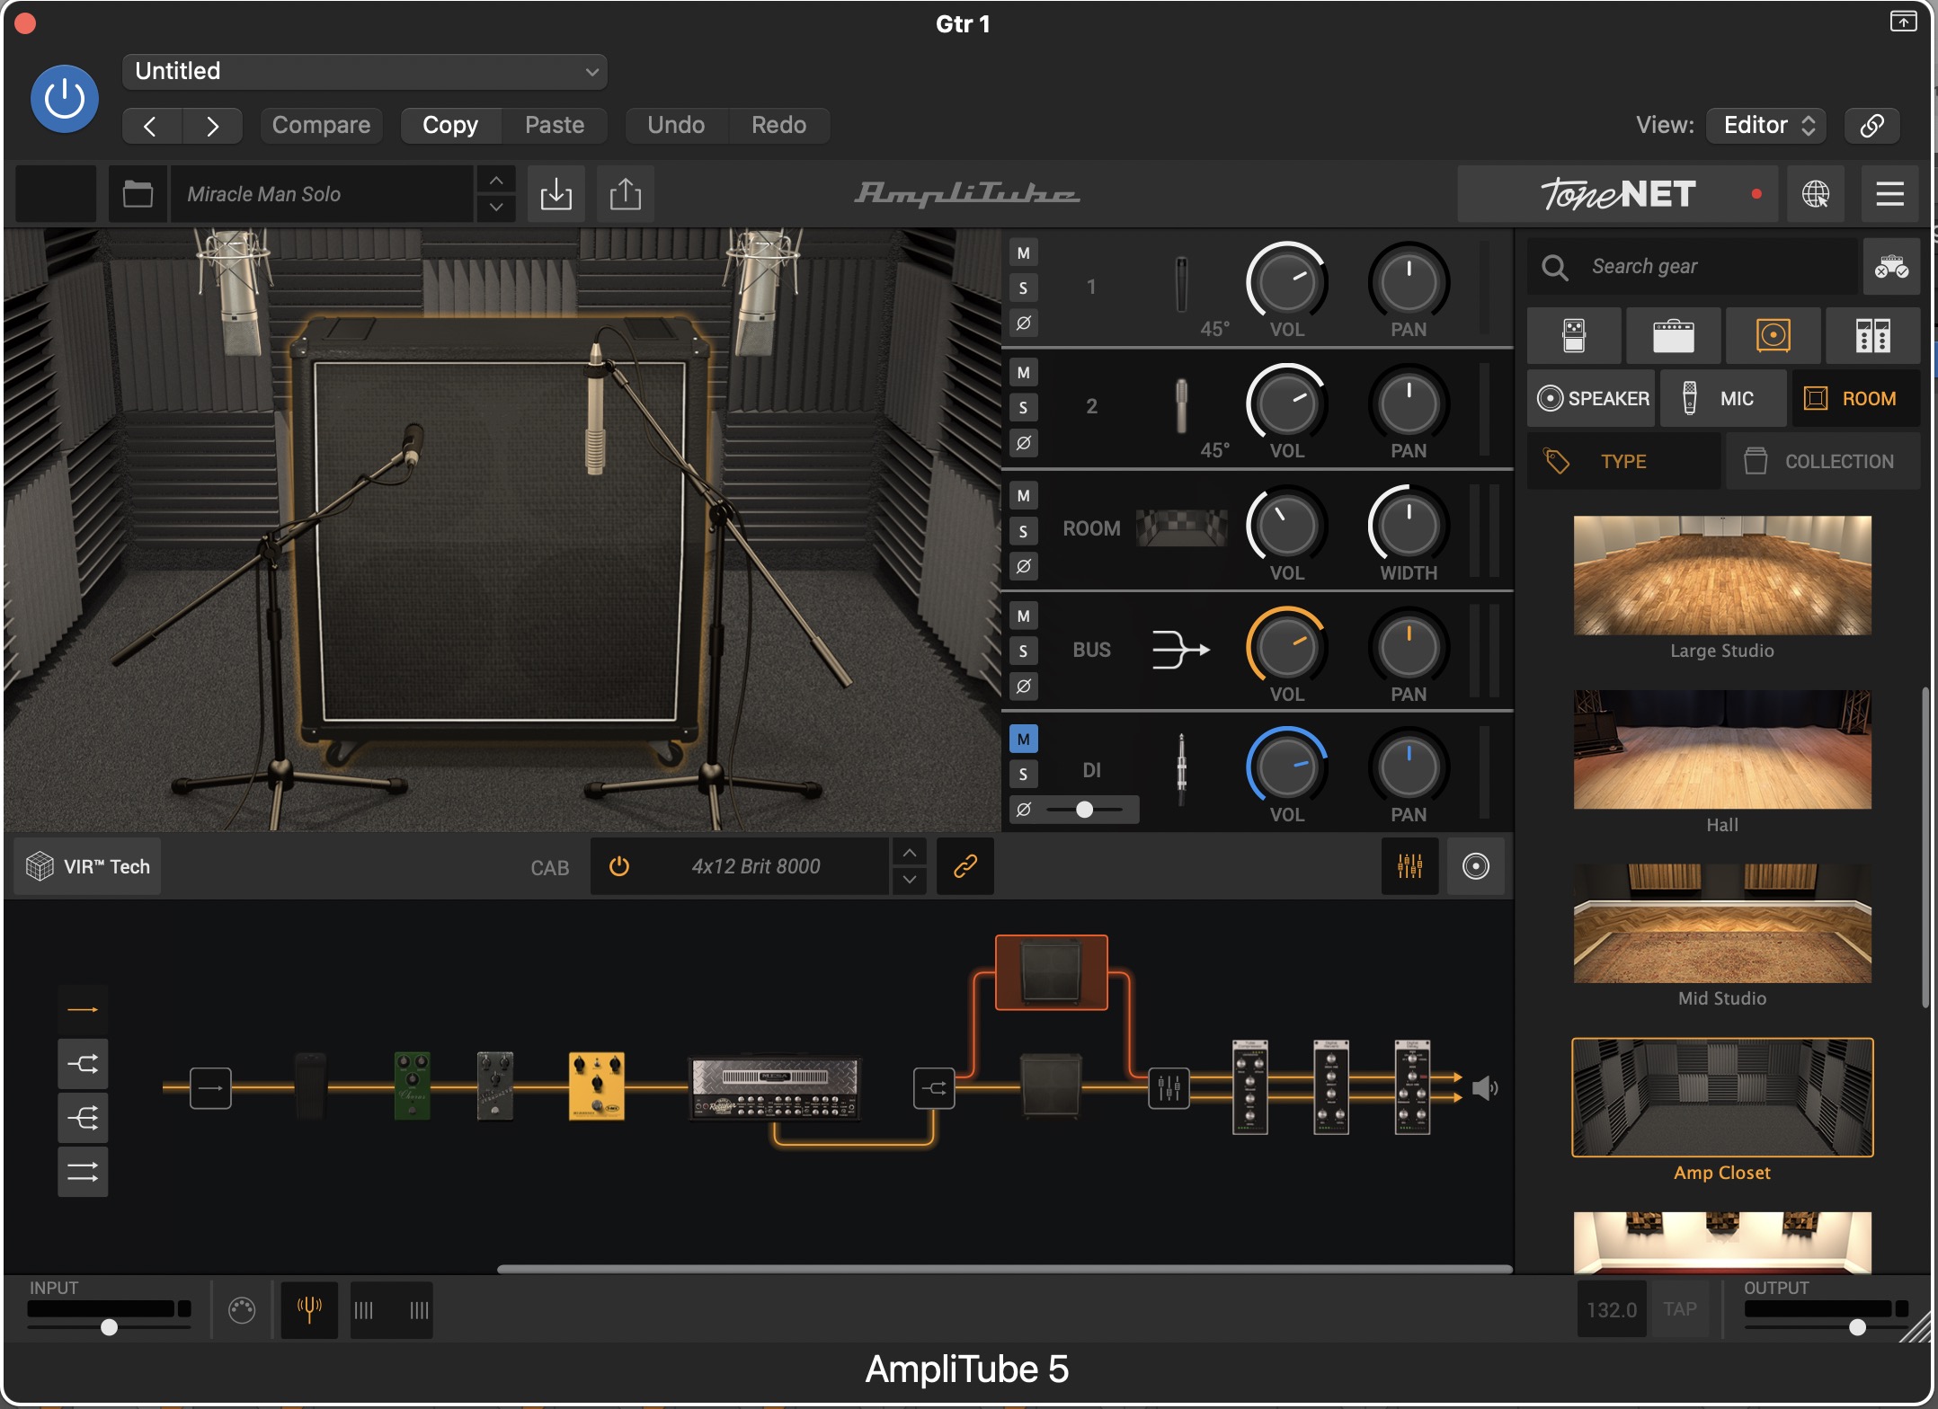Open the View Editor dropdown
Screen dimensions: 1938x1409
point(1767,126)
